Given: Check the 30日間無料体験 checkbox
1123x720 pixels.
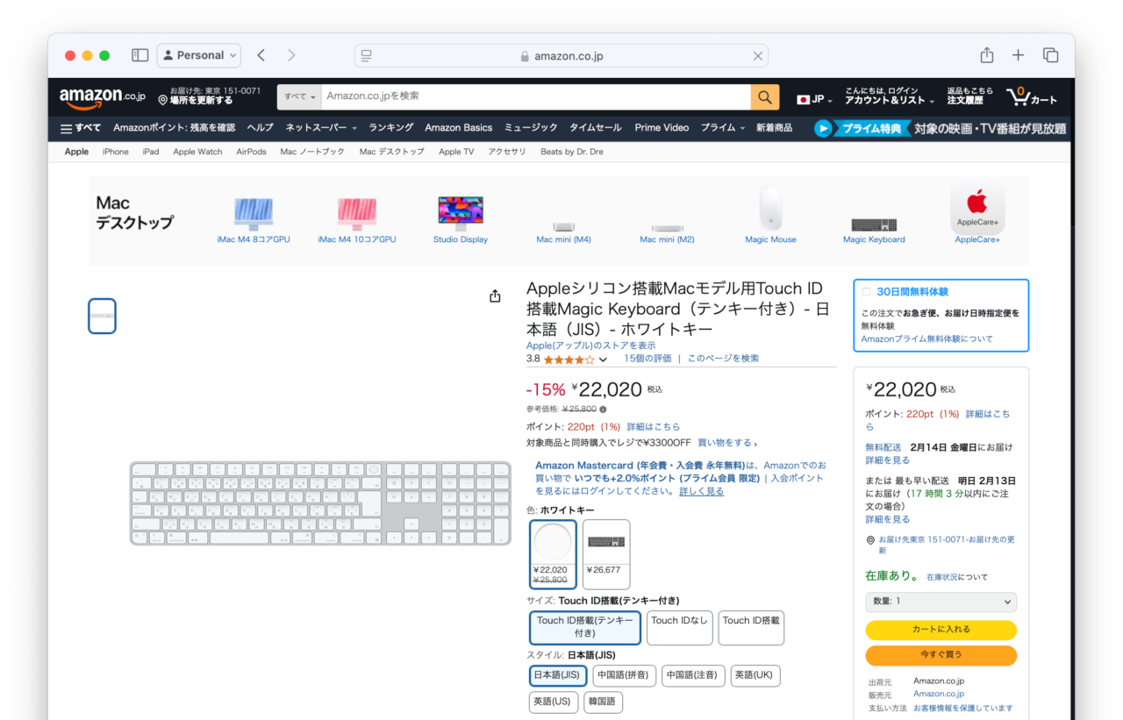Looking at the screenshot, I should click(866, 292).
